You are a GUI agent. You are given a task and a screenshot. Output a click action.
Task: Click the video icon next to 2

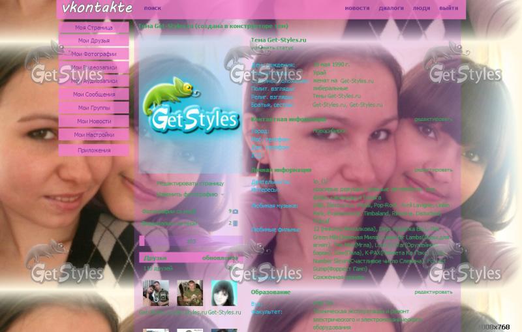click(236, 223)
